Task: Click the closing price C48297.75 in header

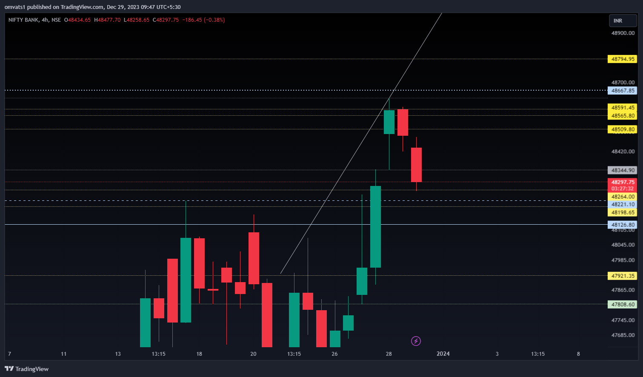Action: pos(166,20)
